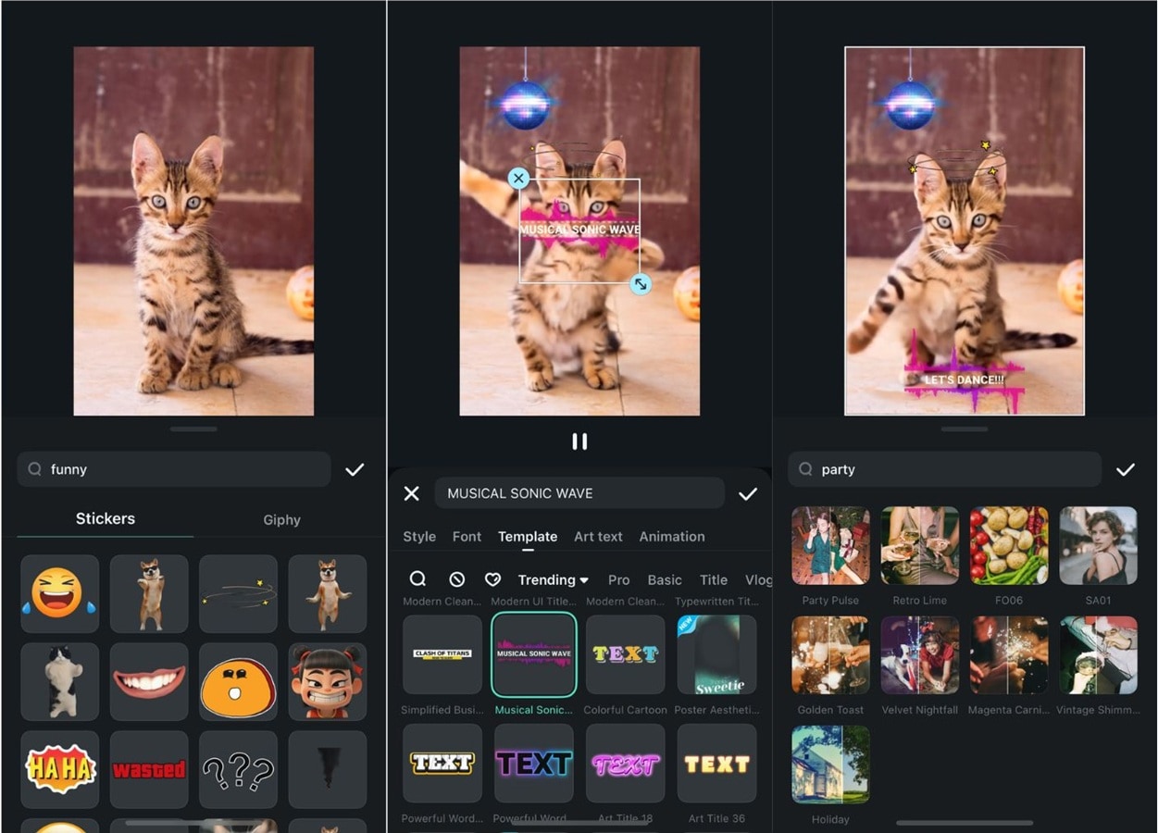Apply the Velvet Nightfall filter
This screenshot has height=833, width=1158.
click(920, 655)
